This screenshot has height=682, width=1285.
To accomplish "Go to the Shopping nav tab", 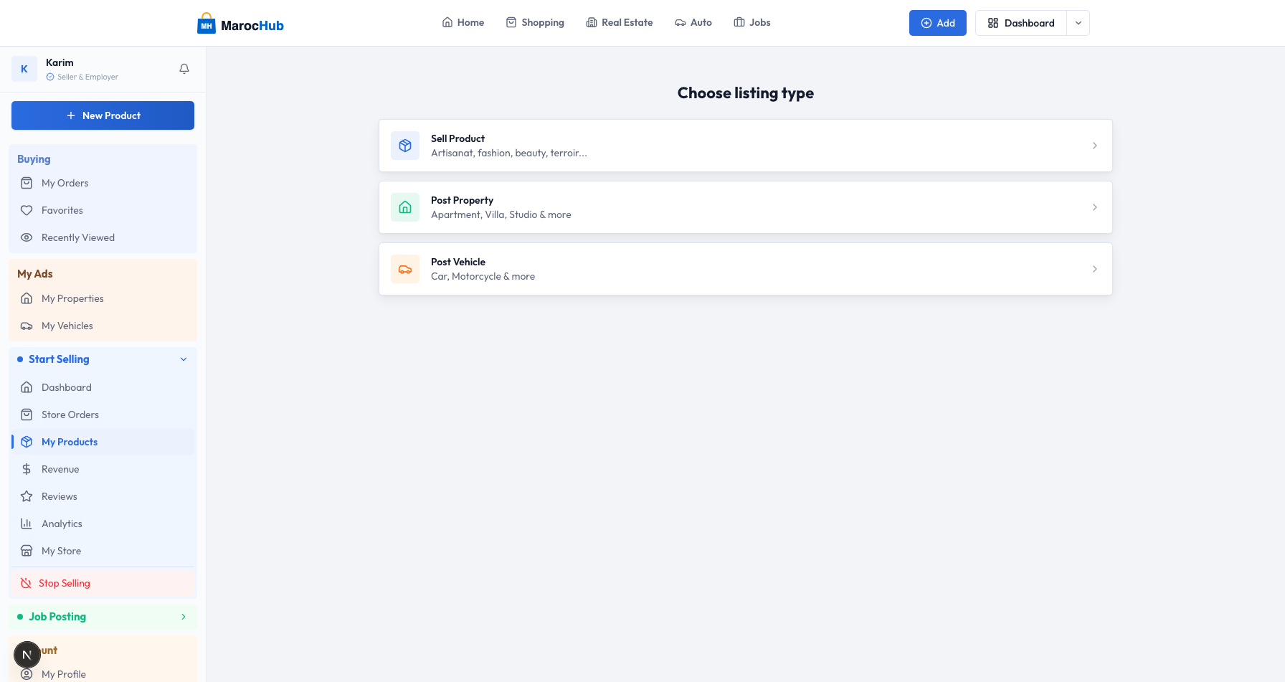I will tap(535, 23).
